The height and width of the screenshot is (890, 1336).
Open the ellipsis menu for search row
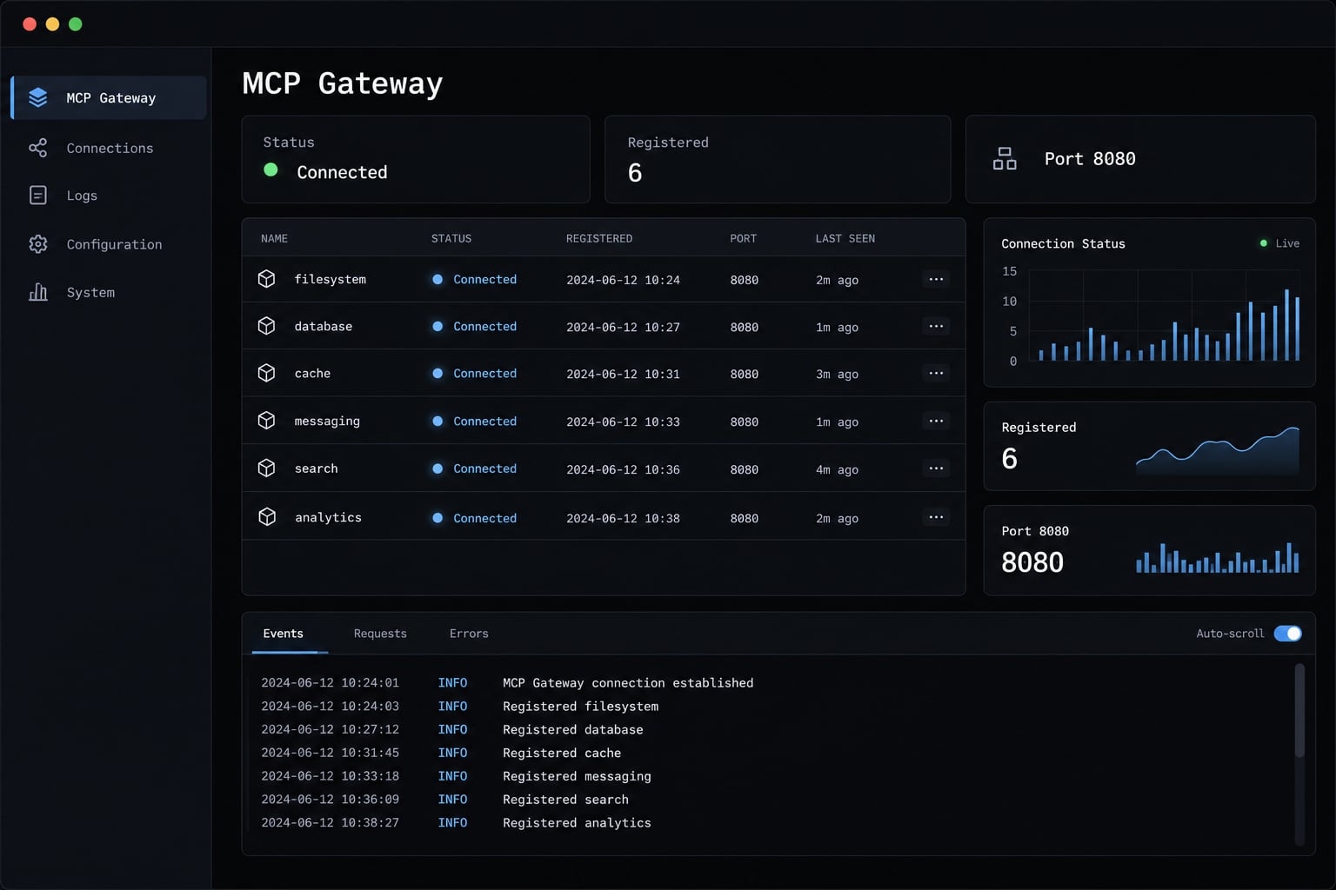click(x=936, y=468)
